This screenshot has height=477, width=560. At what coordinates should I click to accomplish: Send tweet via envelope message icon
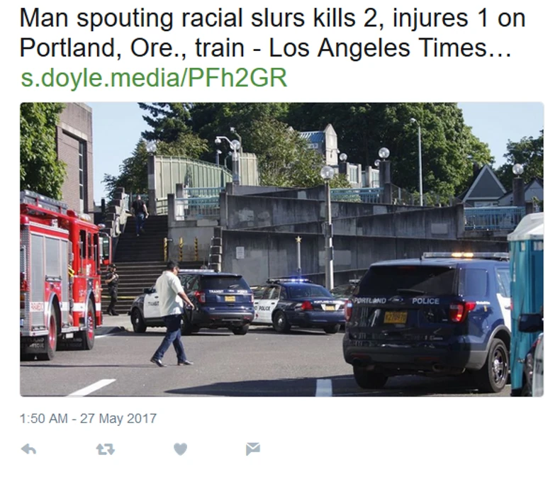pyautogui.click(x=253, y=449)
